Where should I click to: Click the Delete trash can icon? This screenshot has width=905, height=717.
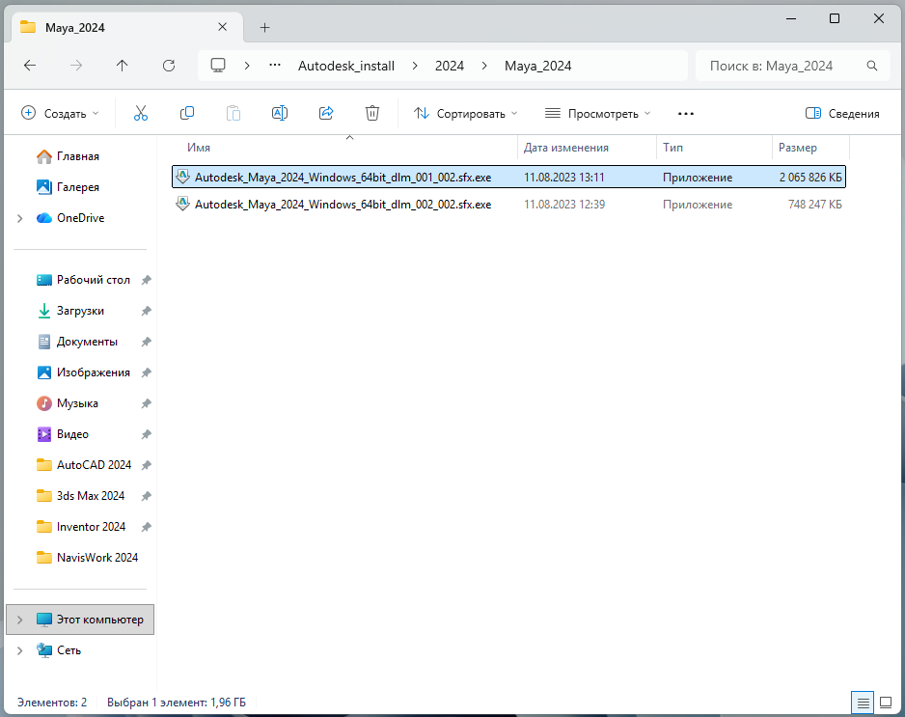(372, 113)
